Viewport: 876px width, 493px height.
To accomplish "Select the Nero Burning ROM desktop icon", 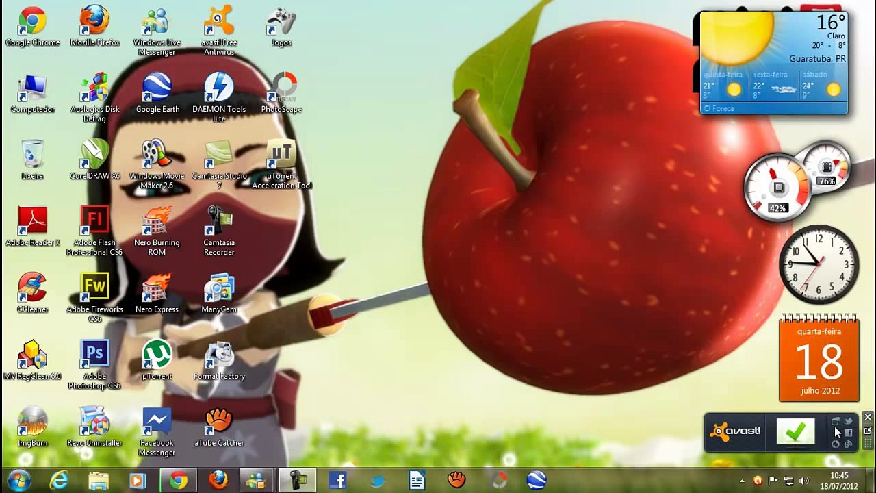I will (x=157, y=232).
